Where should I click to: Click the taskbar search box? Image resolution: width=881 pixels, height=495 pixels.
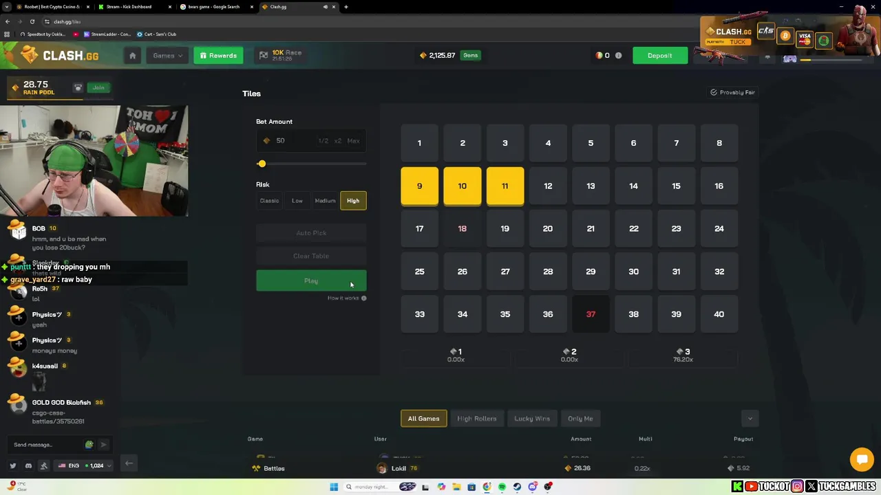click(380, 487)
